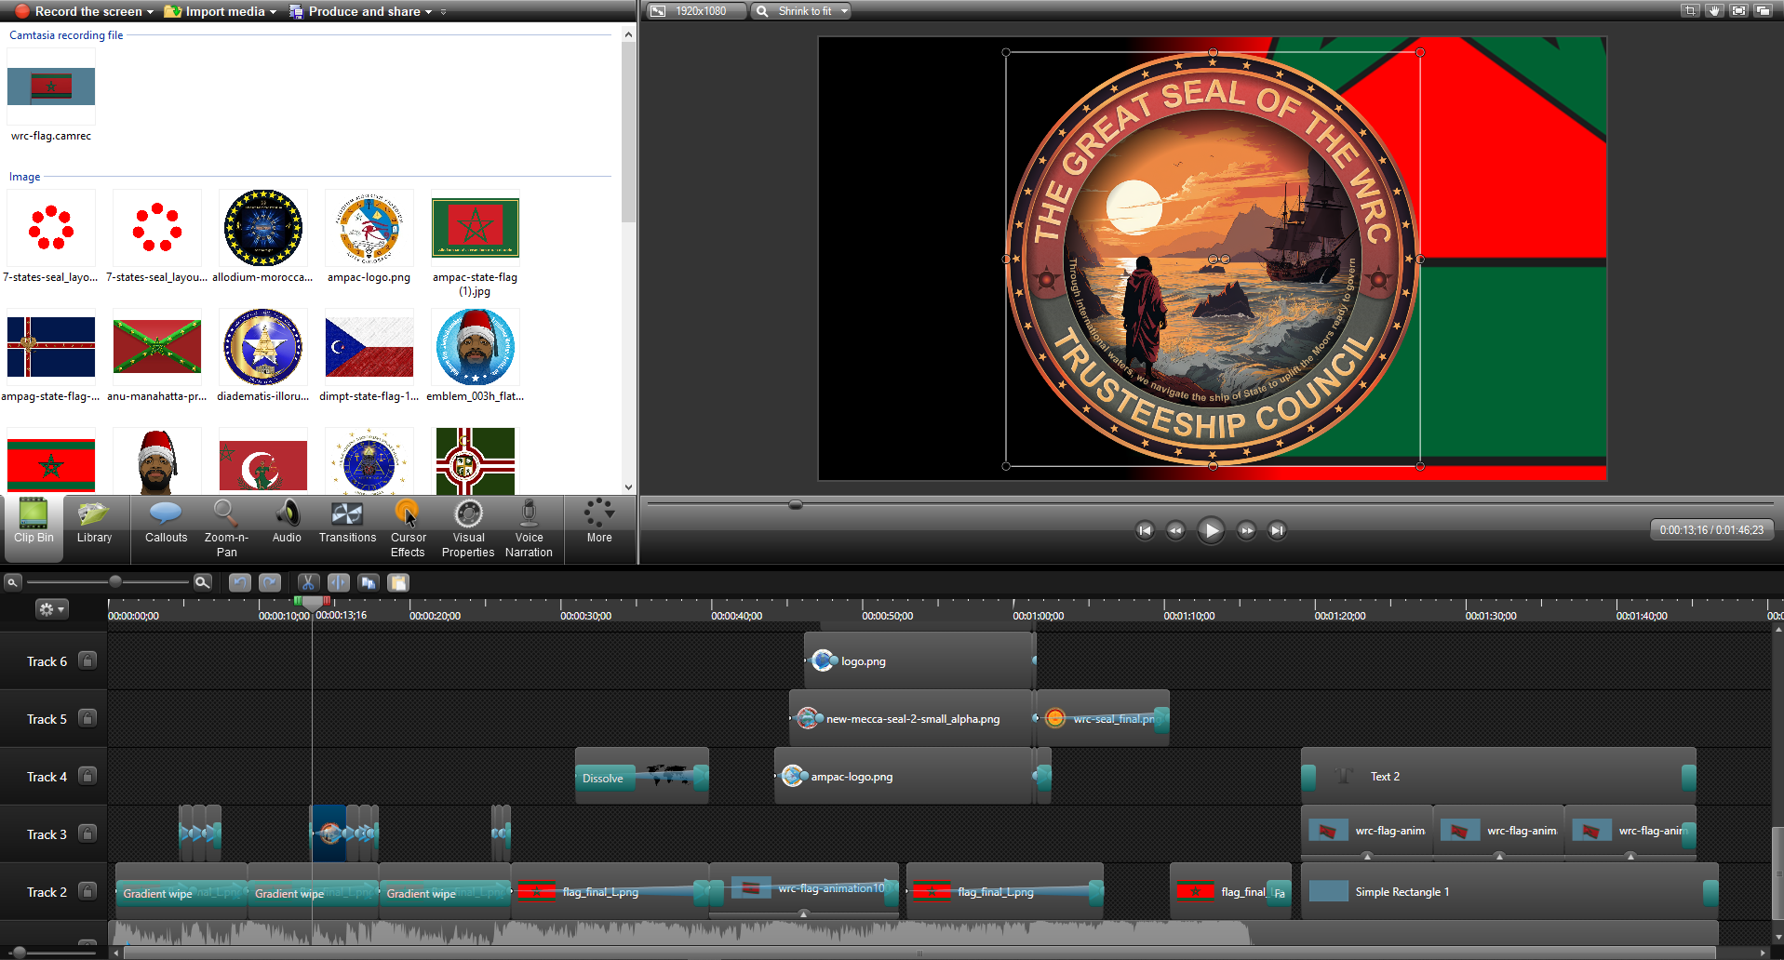
Task: Select ampac-logo.png in clip bin
Action: [x=369, y=229]
